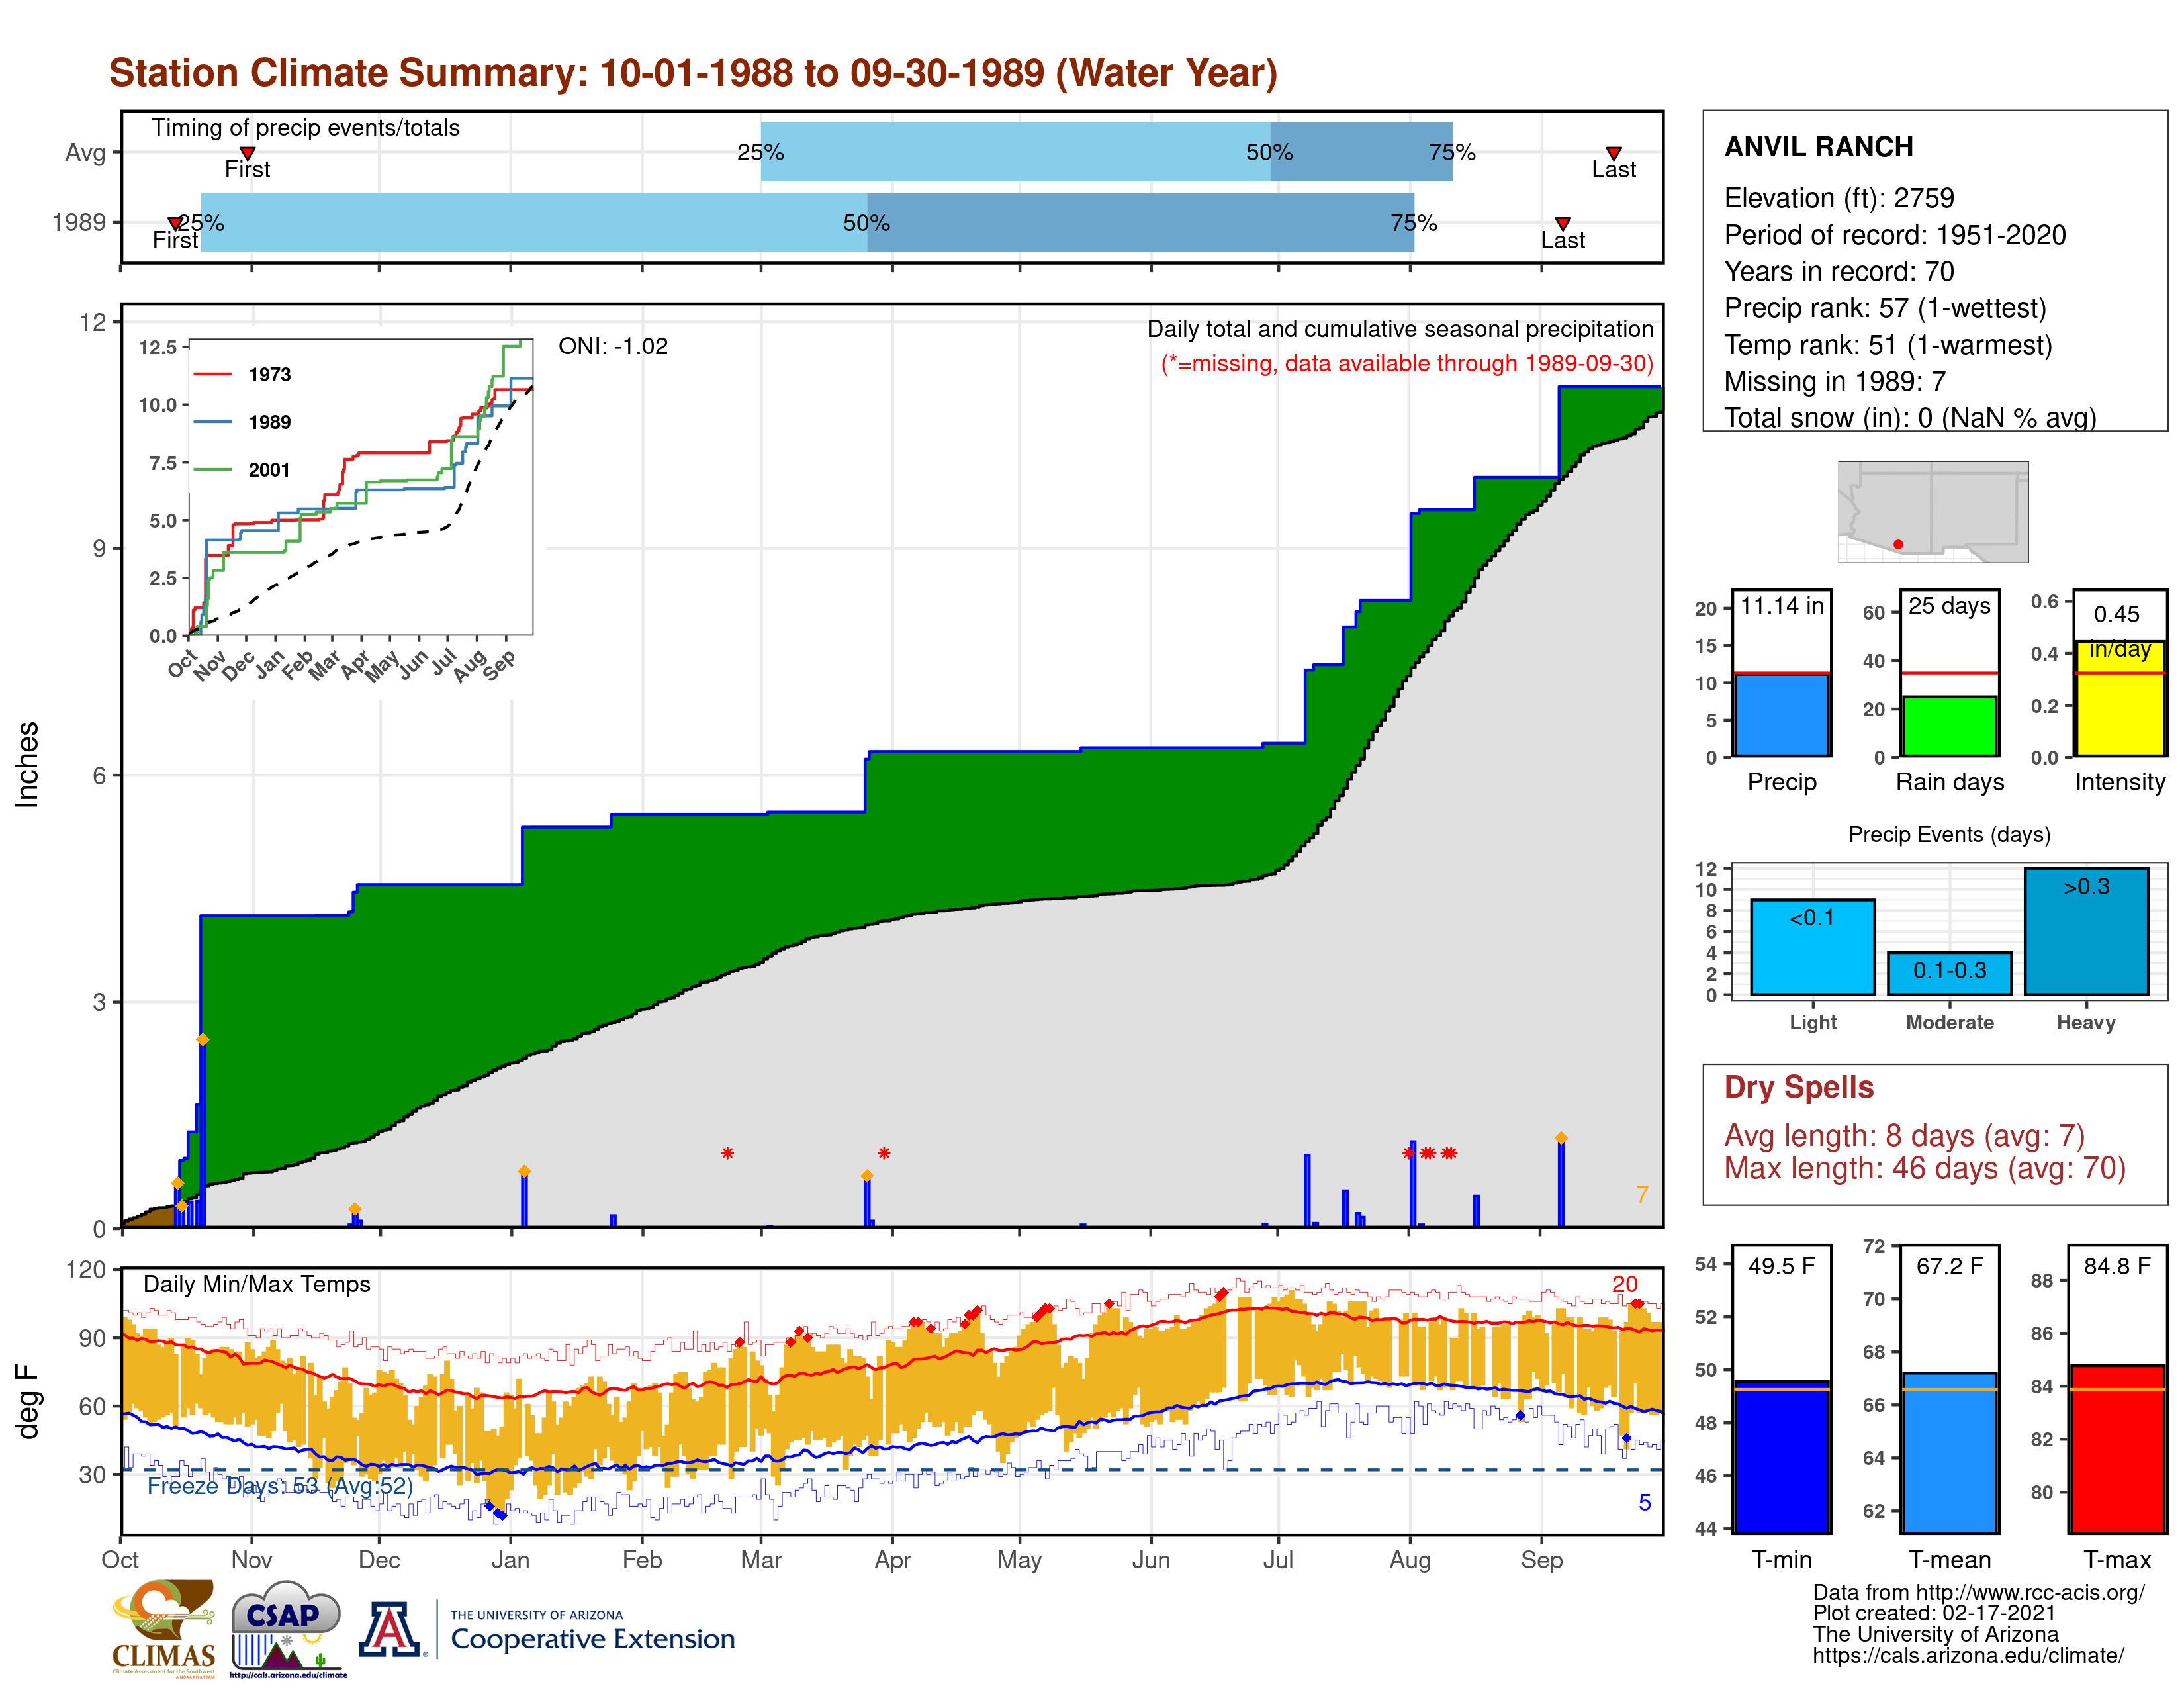Click the red missing-data asterisk near April
The image size is (2184, 1688).
click(x=883, y=1154)
